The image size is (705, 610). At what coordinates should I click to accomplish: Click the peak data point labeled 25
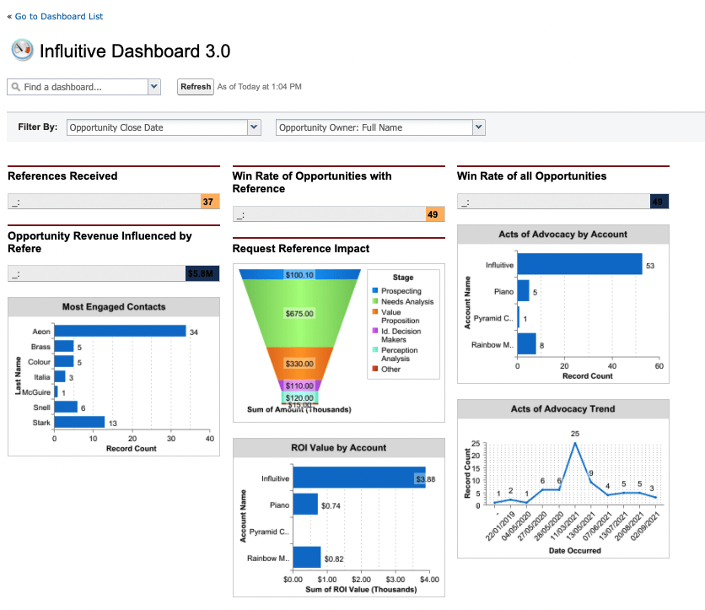pos(575,443)
